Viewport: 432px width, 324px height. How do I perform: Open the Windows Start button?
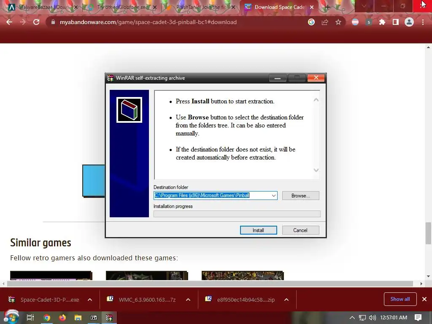[11, 317]
